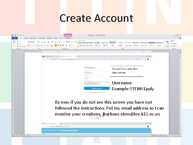This screenshot has width=193, height=145.
Task: Click the blue CREATE ACCOUNT button
Action: (x=97, y=88)
